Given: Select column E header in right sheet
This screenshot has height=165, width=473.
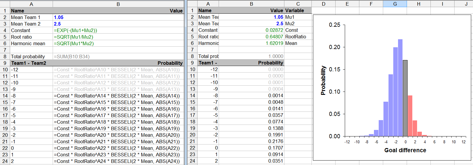Looking at the screenshot, I should [347, 4].
